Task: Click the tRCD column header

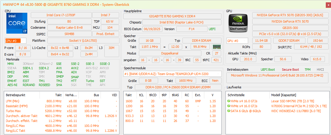Action: pyautogui.click(x=153, y=95)
